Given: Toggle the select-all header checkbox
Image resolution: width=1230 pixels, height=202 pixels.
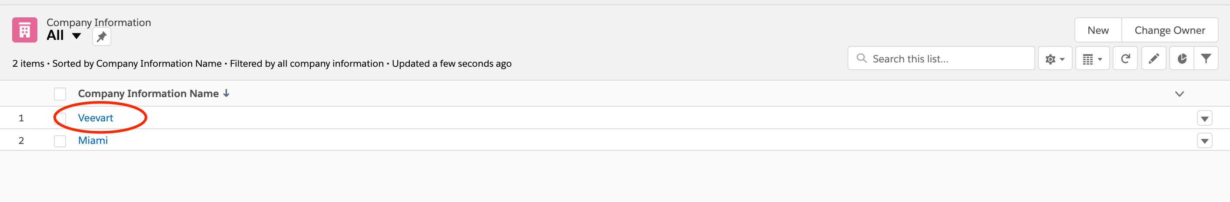Looking at the screenshot, I should 60,94.
